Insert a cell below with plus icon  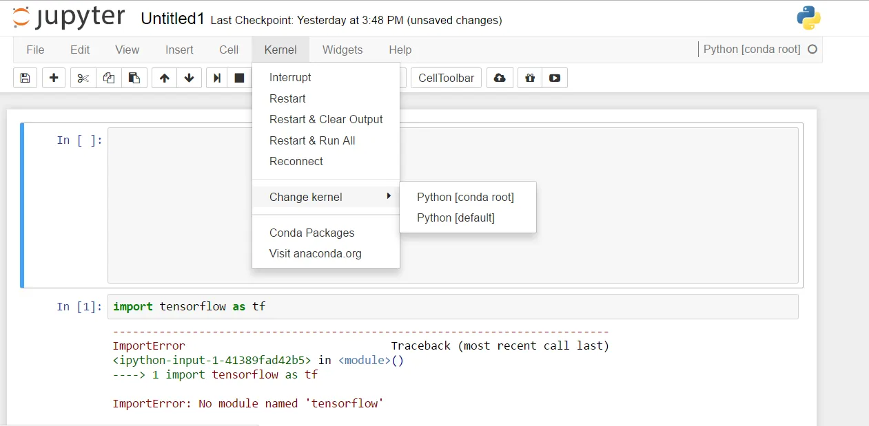click(54, 78)
